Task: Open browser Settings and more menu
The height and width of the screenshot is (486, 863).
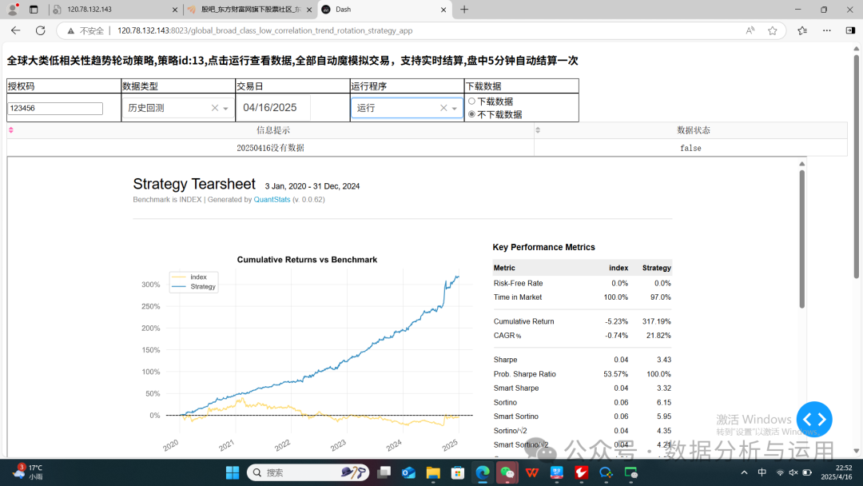Action: coord(827,31)
